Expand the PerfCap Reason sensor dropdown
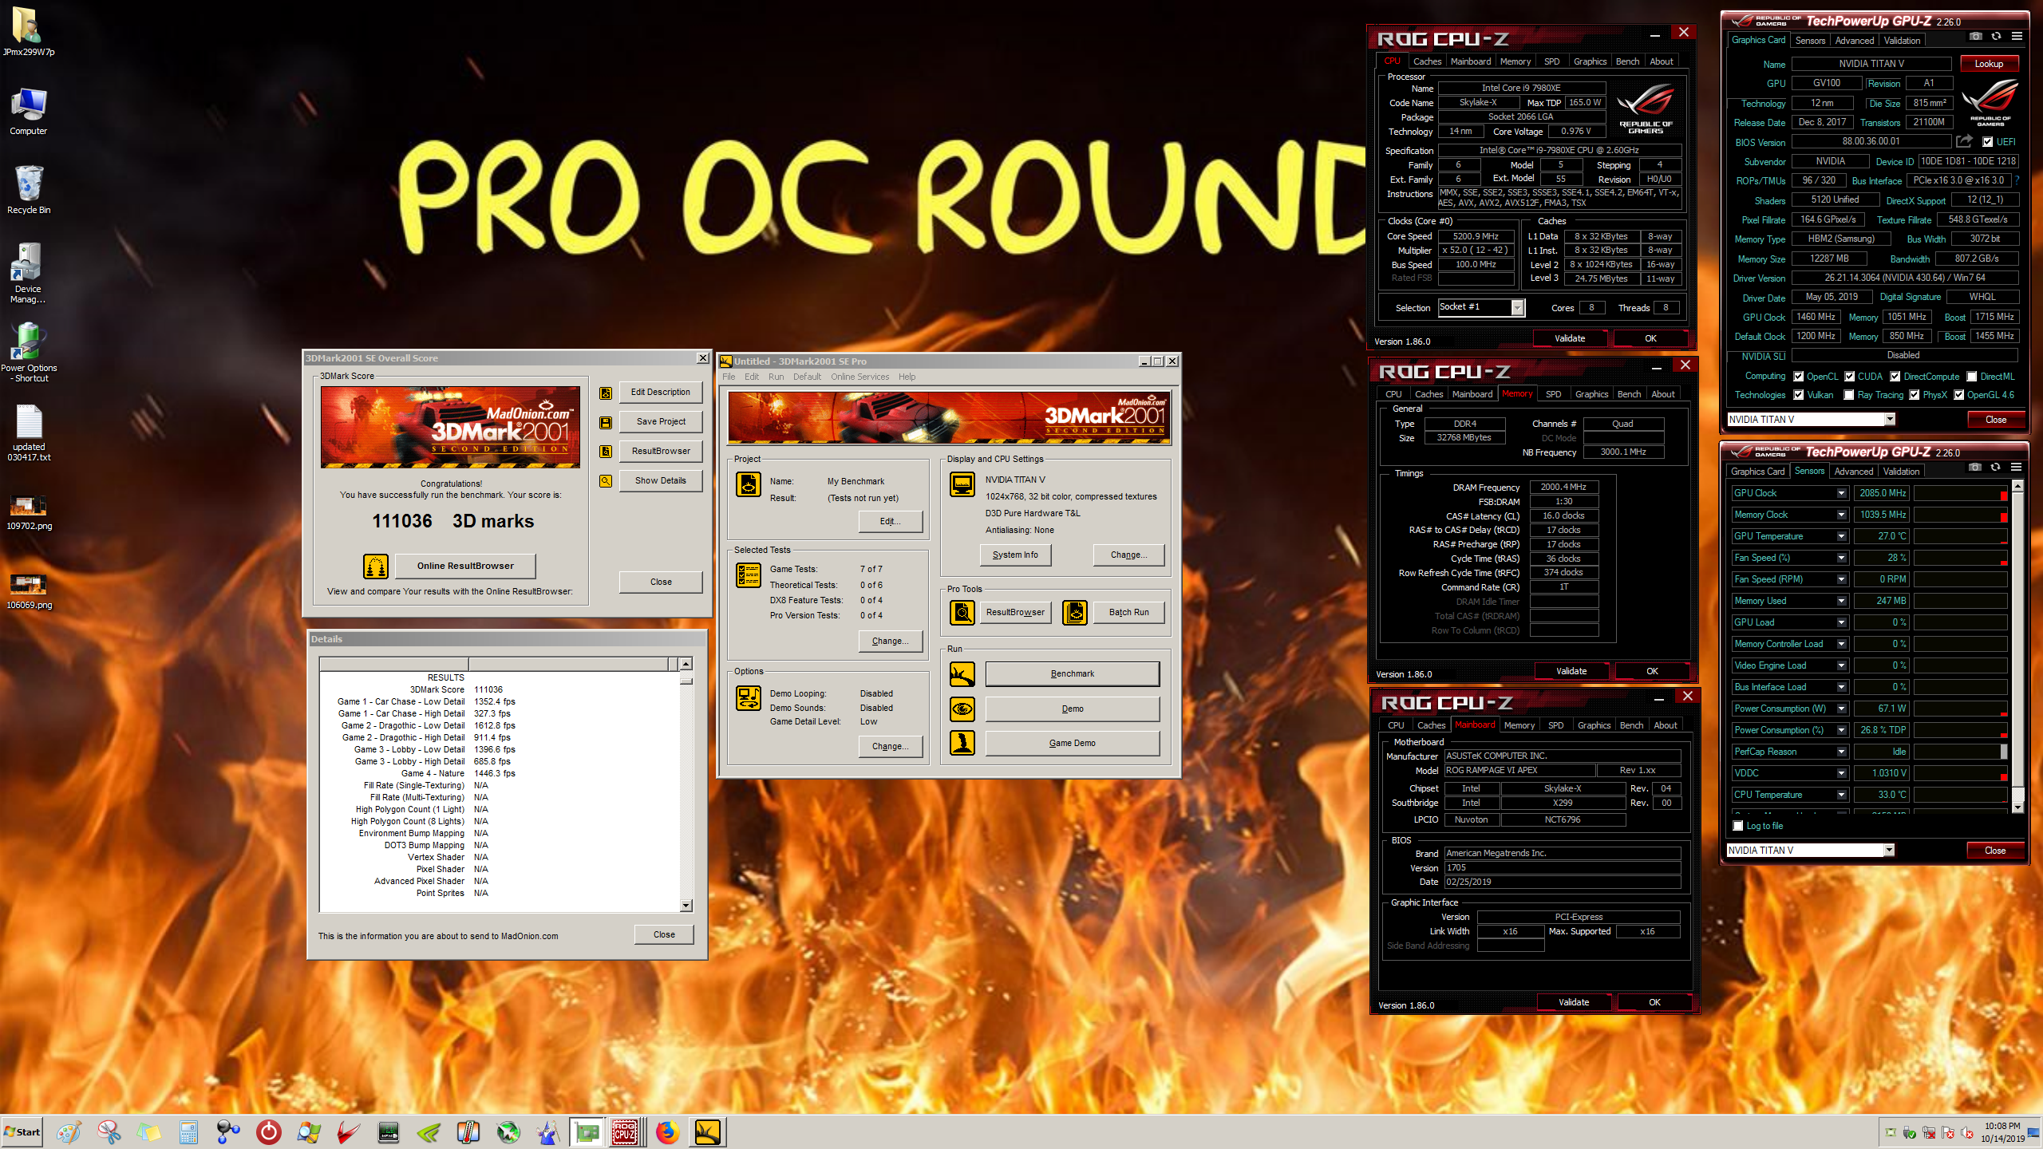The width and height of the screenshot is (2043, 1149). [x=1841, y=752]
